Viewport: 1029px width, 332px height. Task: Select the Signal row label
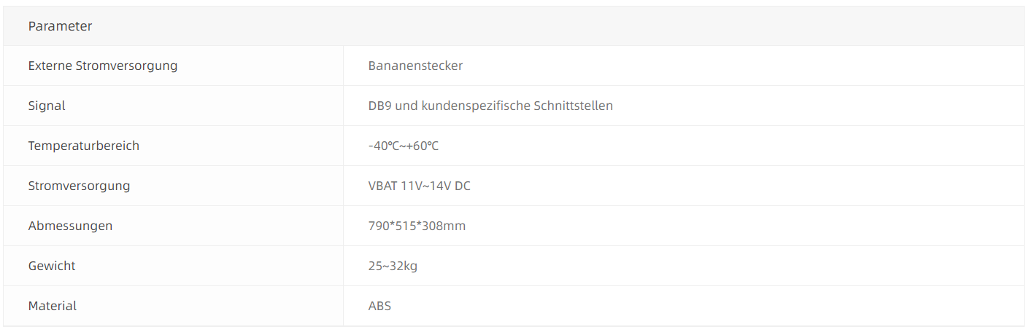(x=47, y=106)
